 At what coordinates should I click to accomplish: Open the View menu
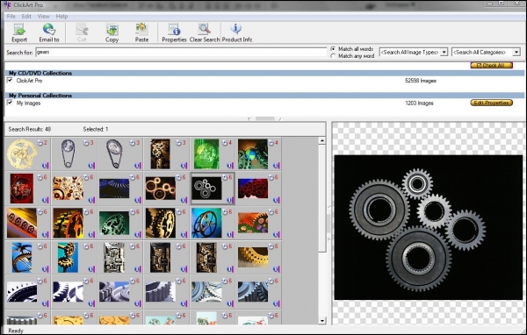tap(43, 16)
